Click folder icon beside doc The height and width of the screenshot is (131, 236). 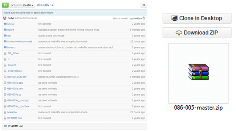(5, 35)
